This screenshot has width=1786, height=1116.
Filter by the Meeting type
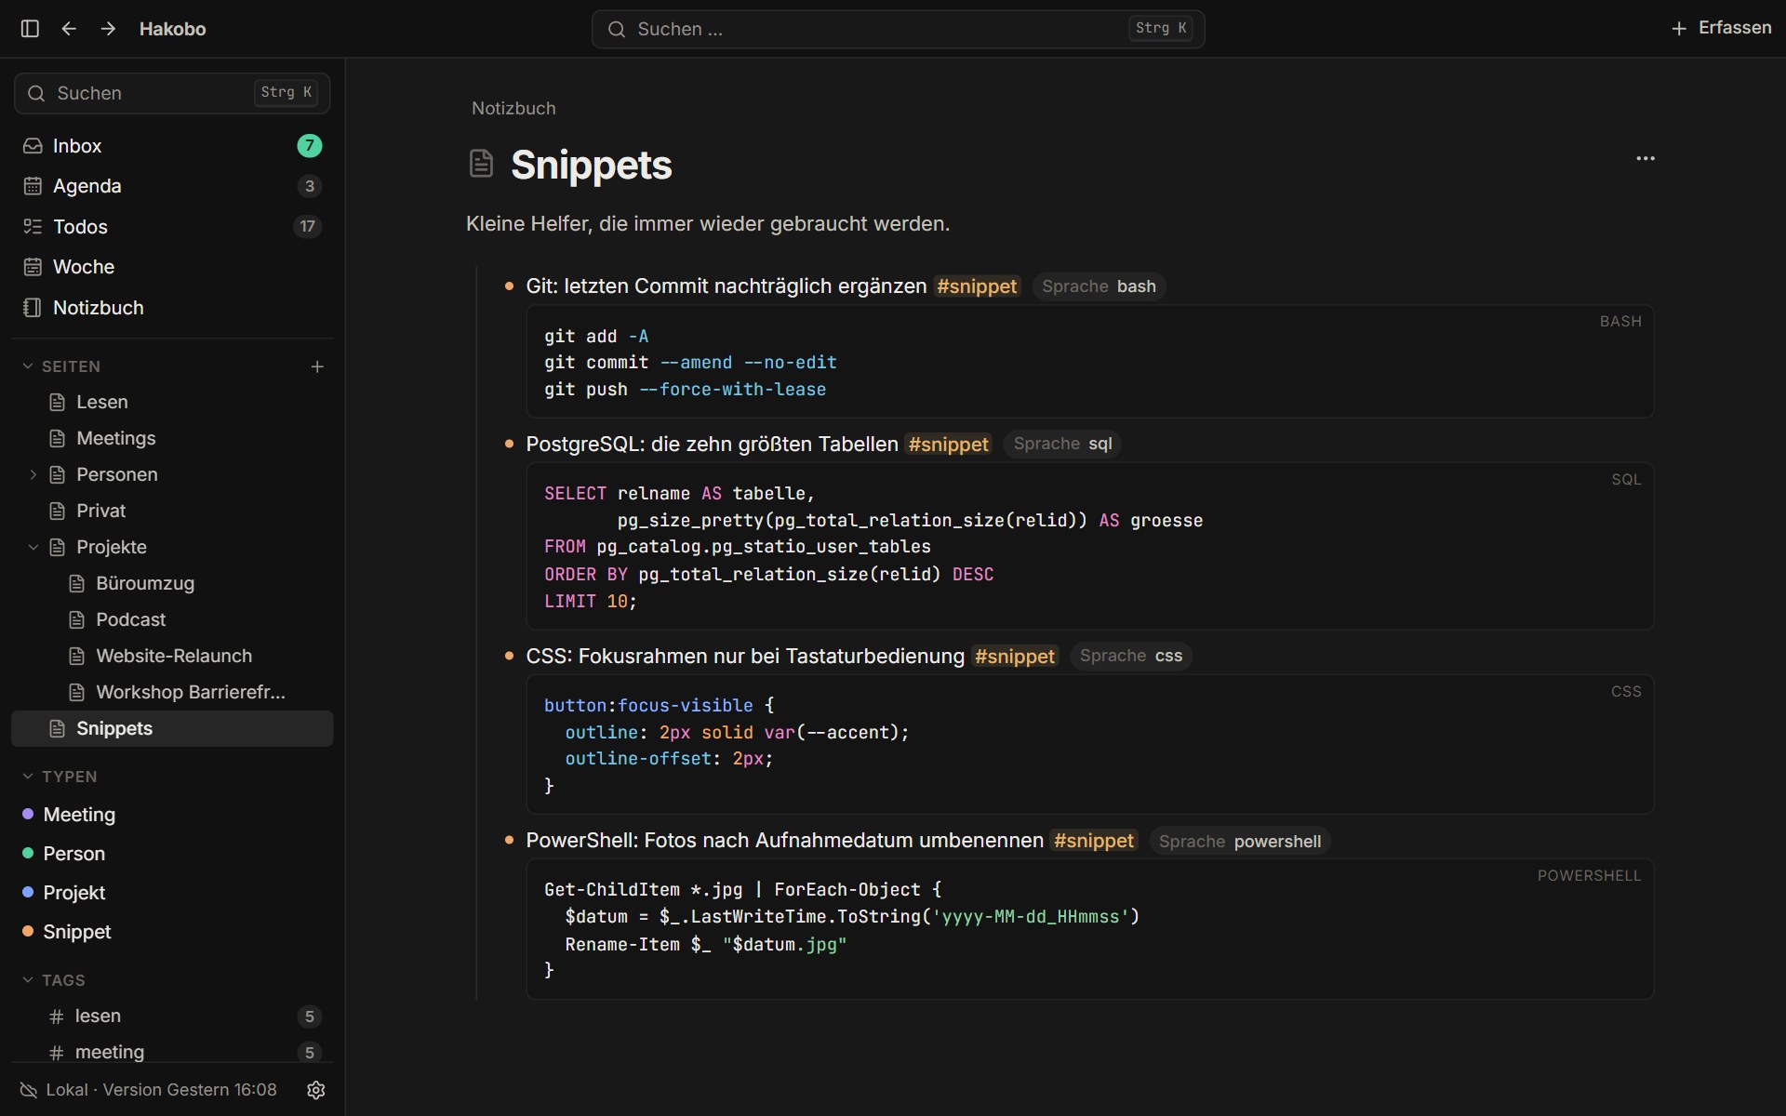[x=172, y=815]
